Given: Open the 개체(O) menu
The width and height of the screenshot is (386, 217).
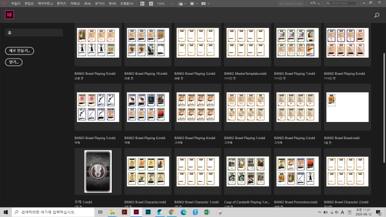Looking at the screenshot, I should (75, 4).
